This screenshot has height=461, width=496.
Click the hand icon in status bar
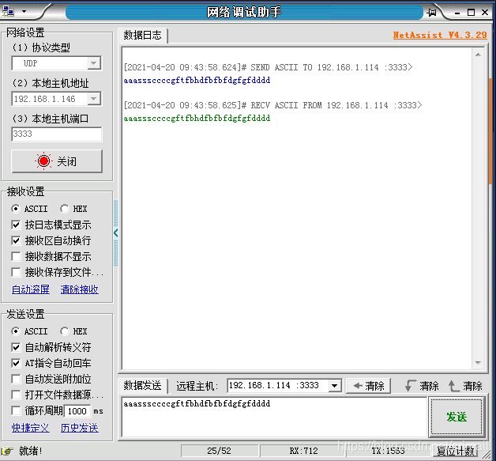pos(7,451)
